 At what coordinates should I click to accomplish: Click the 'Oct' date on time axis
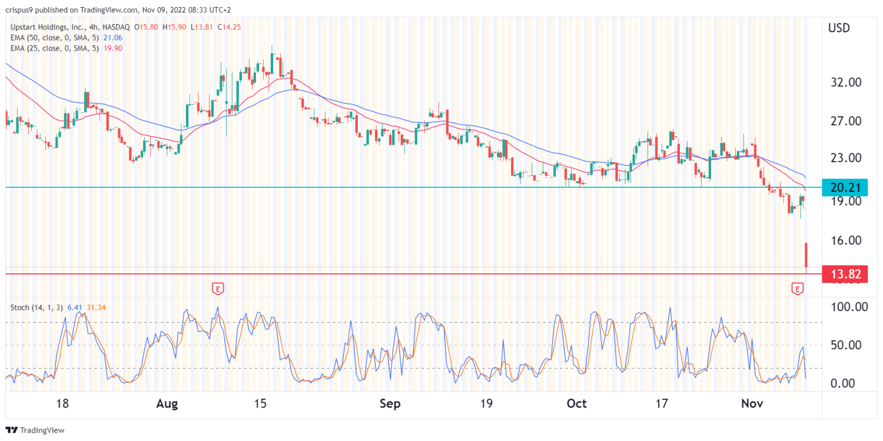(577, 404)
